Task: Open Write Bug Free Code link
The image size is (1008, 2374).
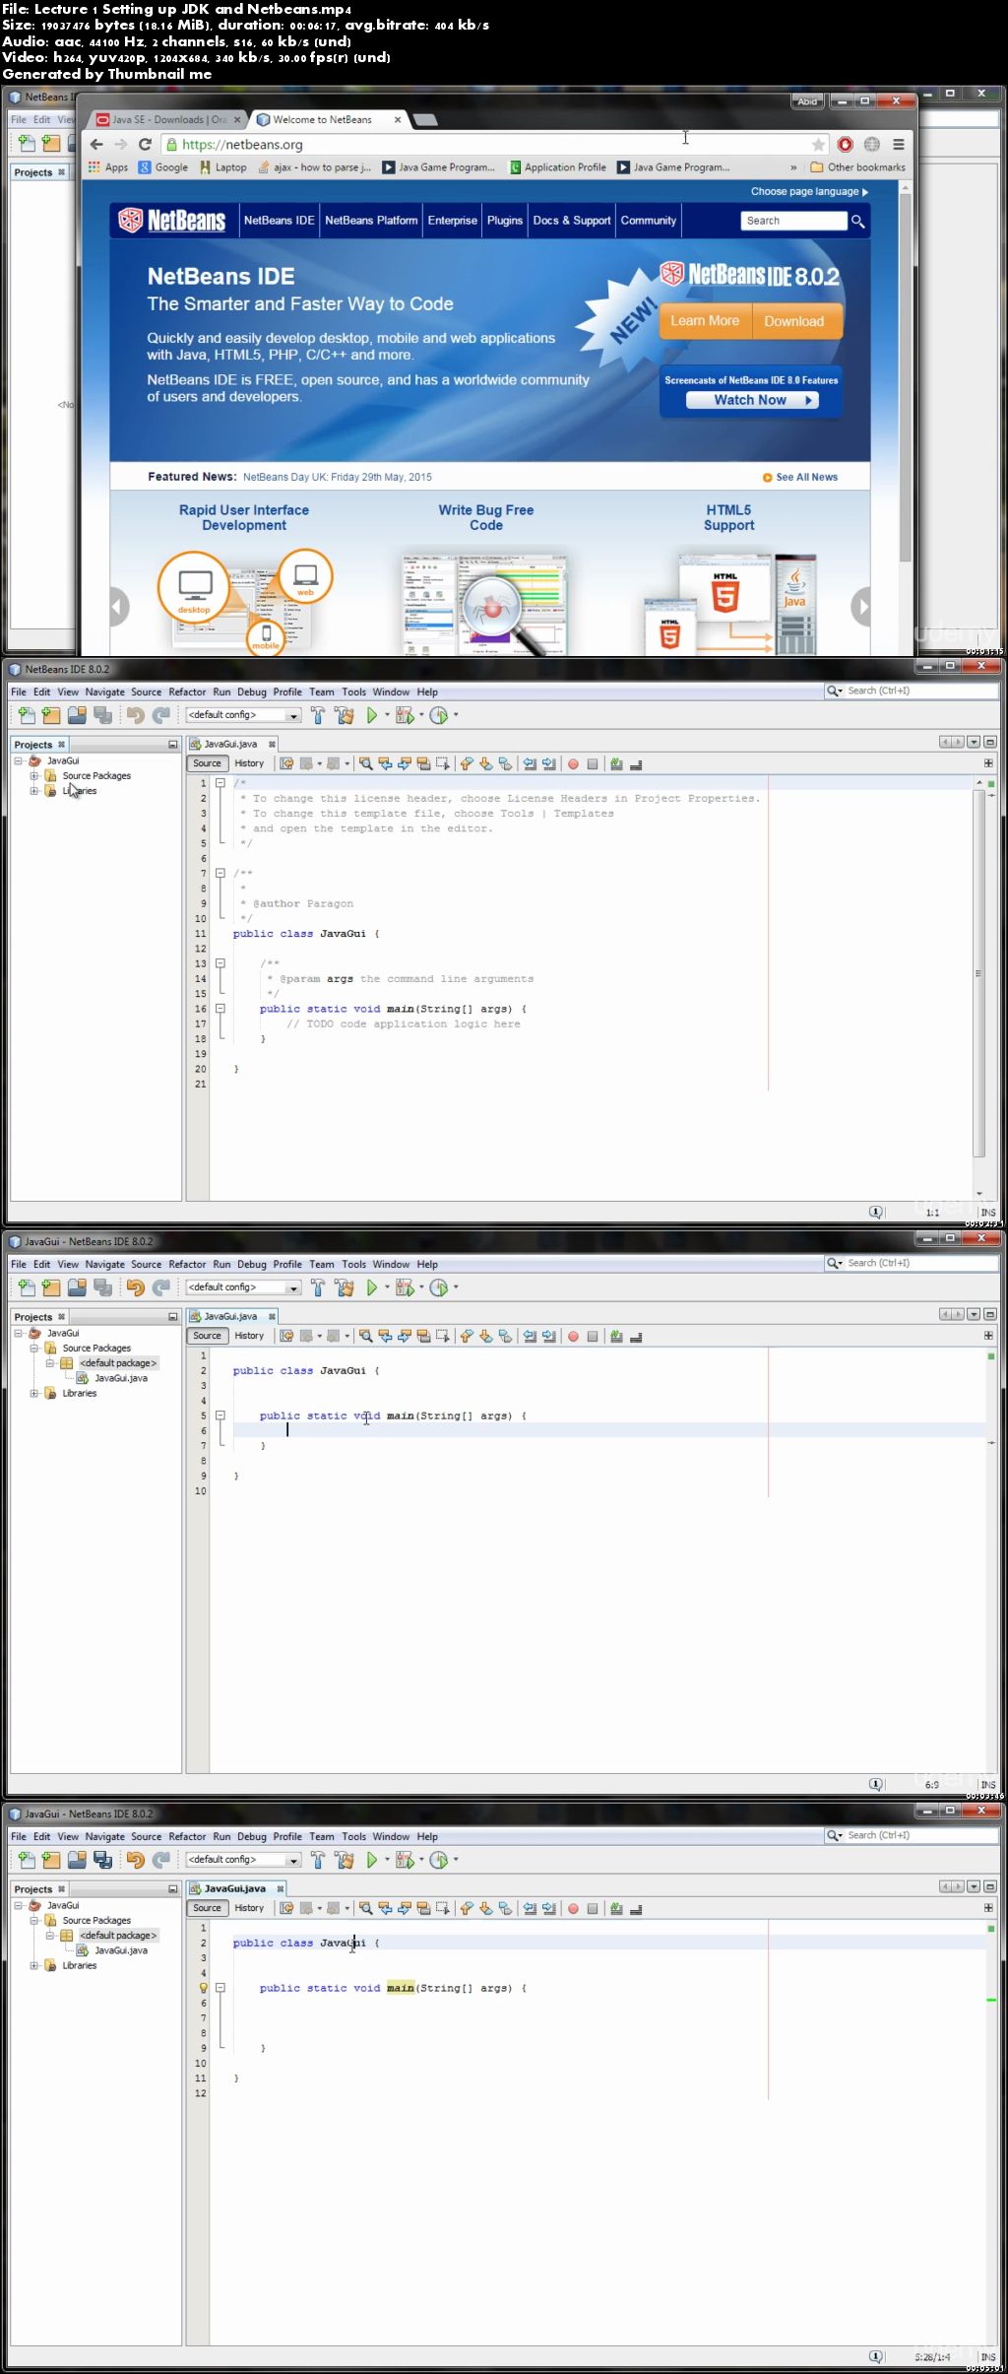Action: click(486, 517)
